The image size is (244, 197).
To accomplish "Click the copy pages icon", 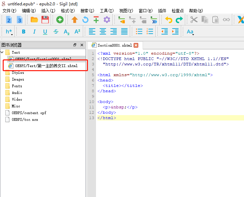I will coord(205,20).
